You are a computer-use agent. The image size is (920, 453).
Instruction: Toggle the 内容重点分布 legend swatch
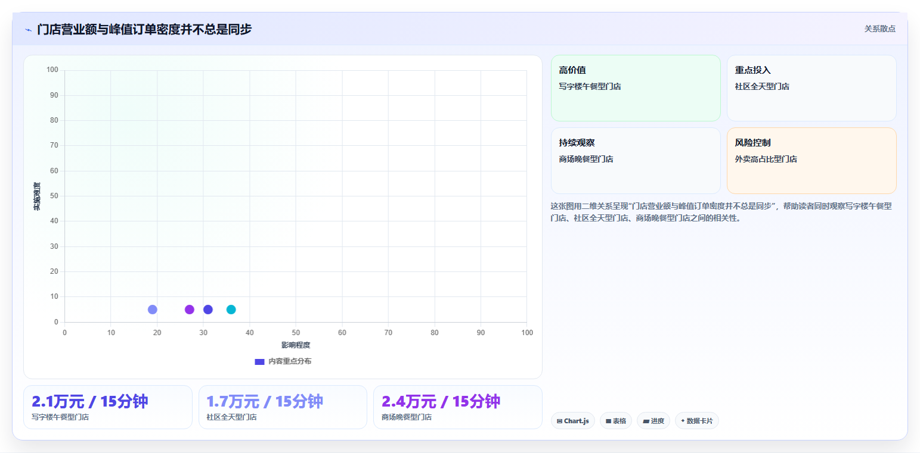tap(259, 362)
